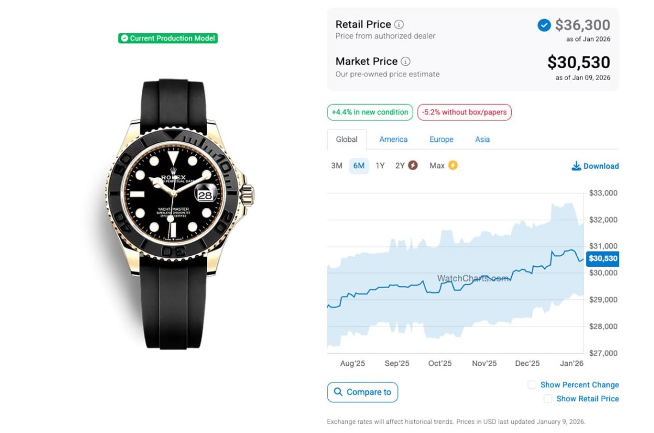Viewport: 654px width, 433px height.
Task: Enable Show Percent Change checkbox
Action: 532,385
